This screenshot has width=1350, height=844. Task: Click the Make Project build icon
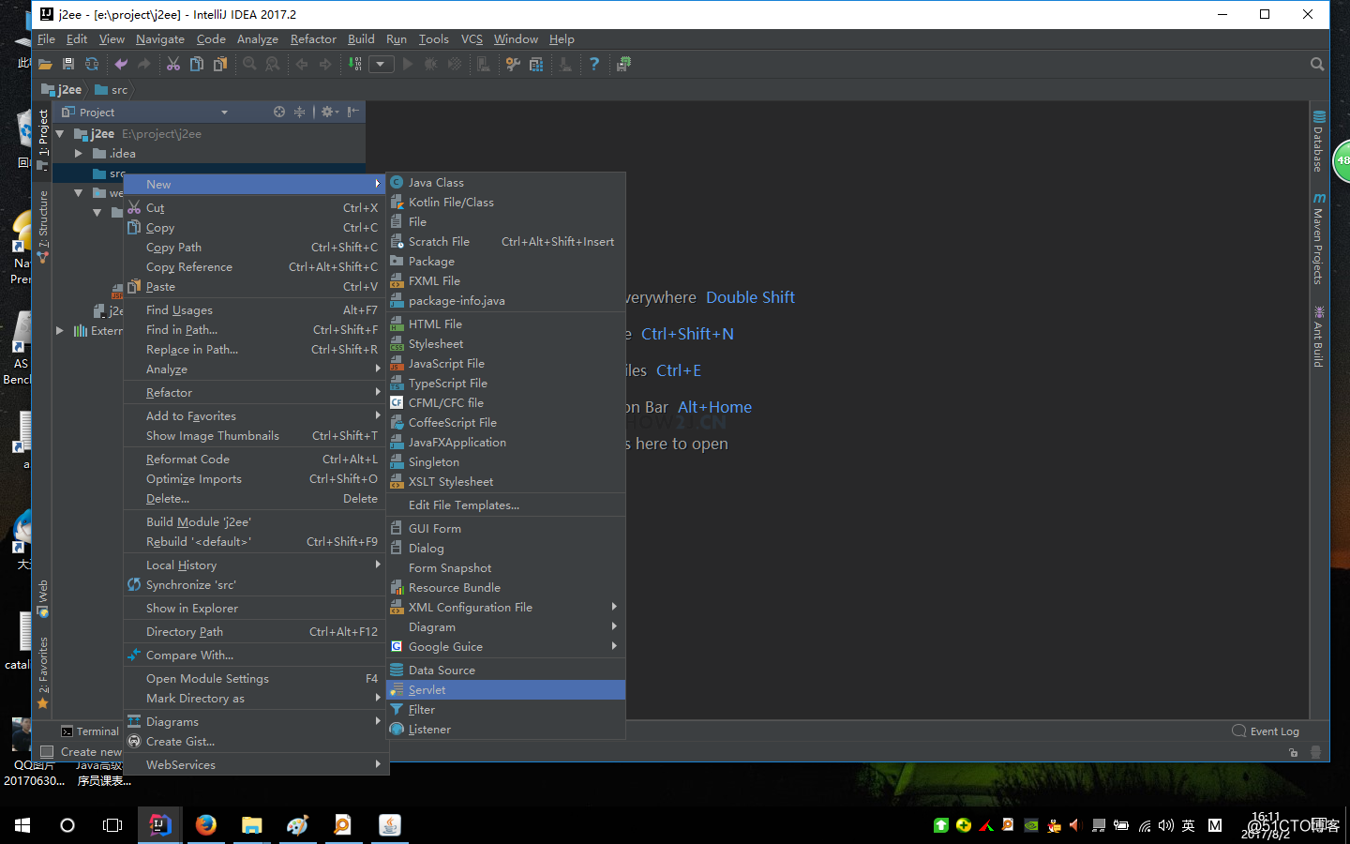pyautogui.click(x=355, y=64)
